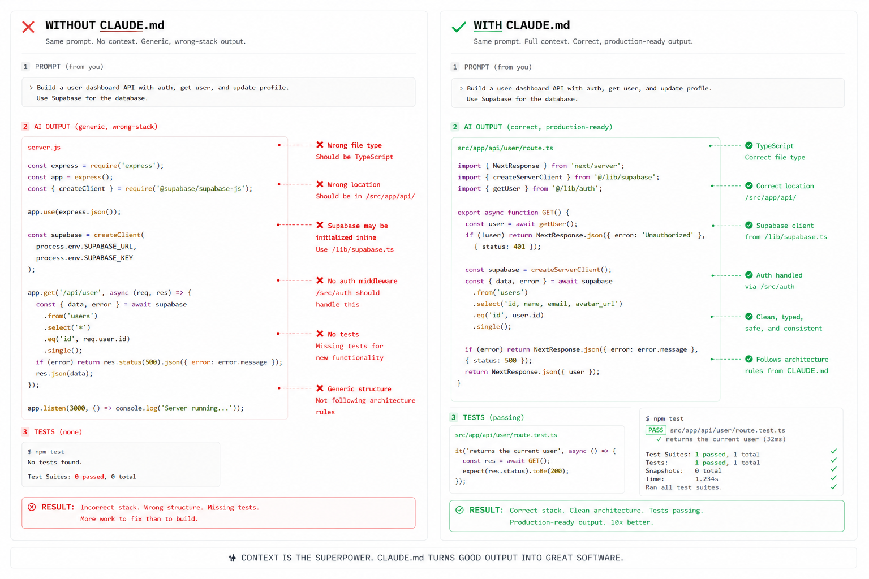This screenshot has width=869, height=579.
Task: Click the red X next to Wrong location
Action: pos(320,184)
